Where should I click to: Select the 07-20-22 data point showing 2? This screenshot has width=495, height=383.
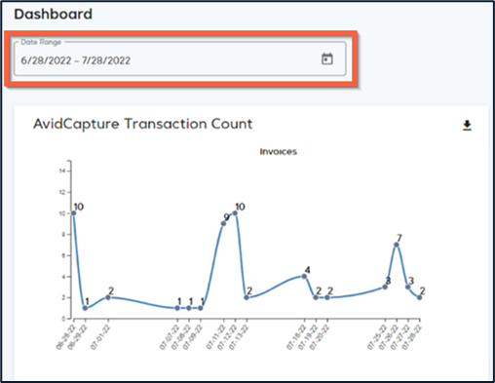pyautogui.click(x=327, y=297)
